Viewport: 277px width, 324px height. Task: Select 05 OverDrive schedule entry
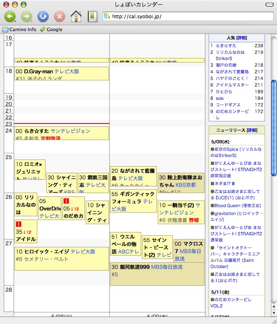pos(50,208)
